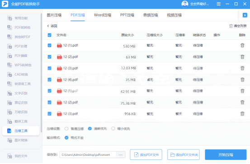Remove the 75.36 MB file via trash icon
Viewport: 250px width, 164px height.
(x=242, y=102)
